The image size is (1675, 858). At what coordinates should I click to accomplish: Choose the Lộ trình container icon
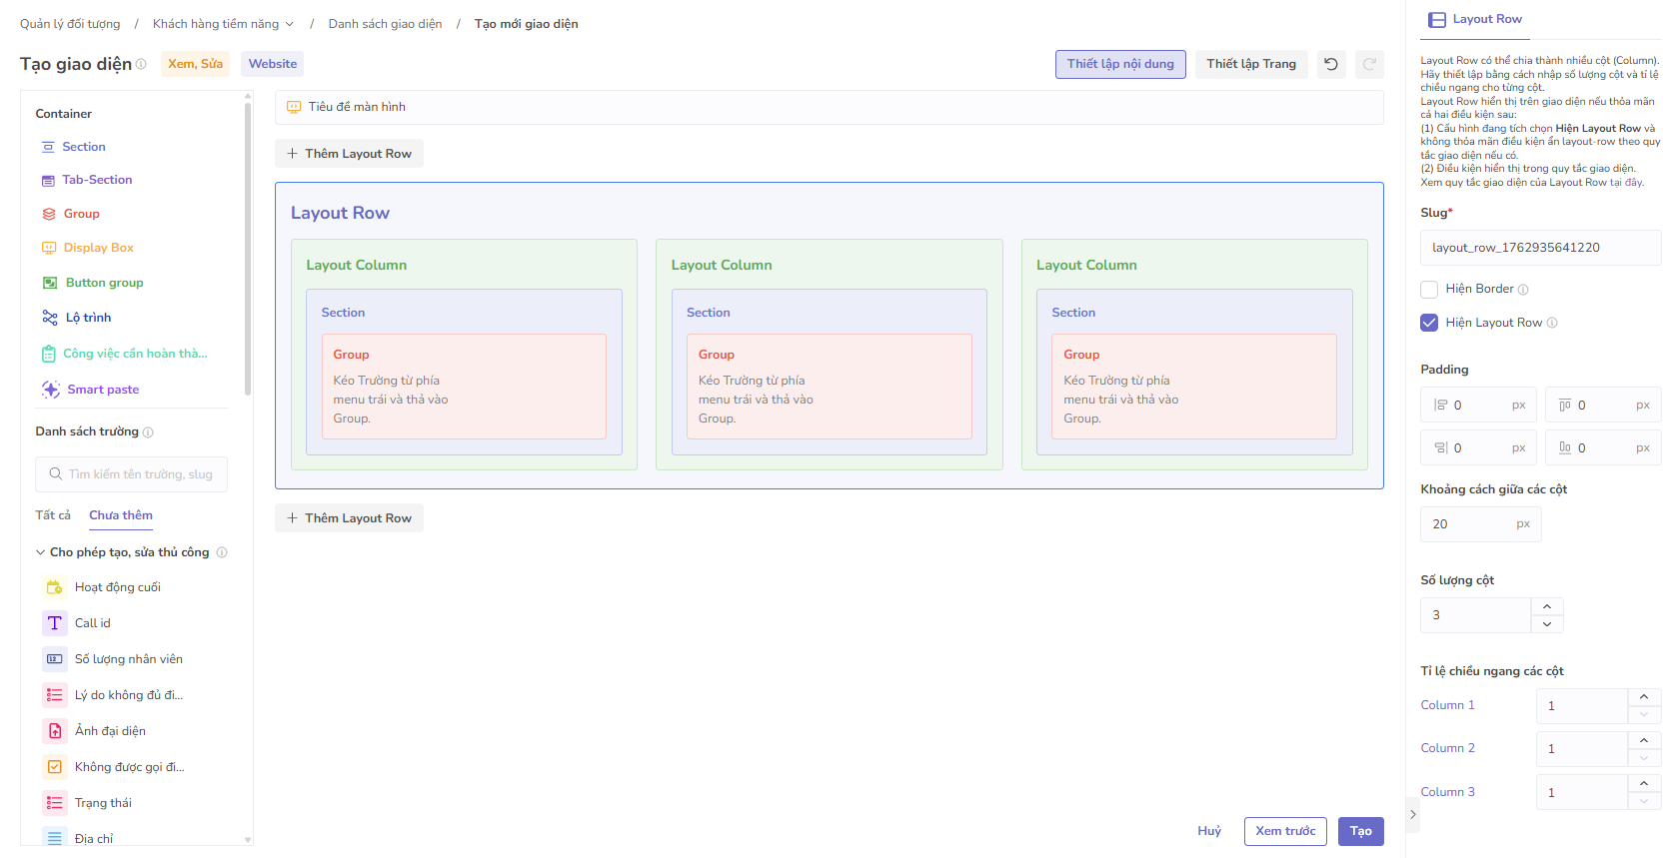(x=50, y=318)
